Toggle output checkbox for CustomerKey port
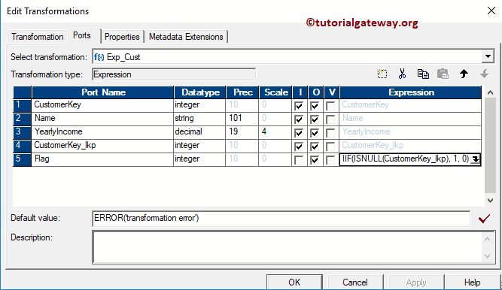Image resolution: width=502 pixels, height=290 pixels. coord(315,106)
